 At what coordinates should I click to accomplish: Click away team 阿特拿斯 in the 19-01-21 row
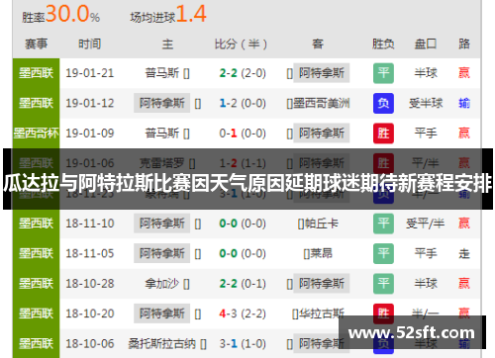point(322,73)
